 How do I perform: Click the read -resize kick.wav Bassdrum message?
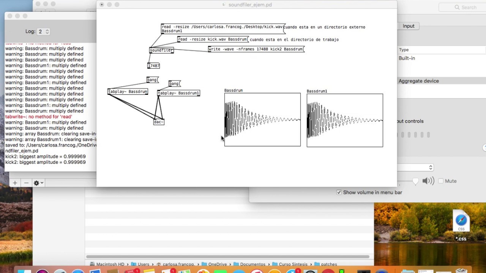coord(213,39)
